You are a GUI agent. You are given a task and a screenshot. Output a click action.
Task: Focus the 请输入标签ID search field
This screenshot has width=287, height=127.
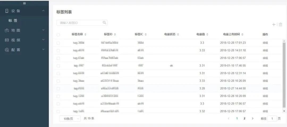tap(79, 23)
